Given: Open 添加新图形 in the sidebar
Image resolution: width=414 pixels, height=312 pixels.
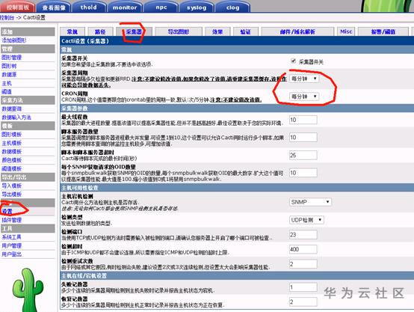Looking at the screenshot, I should click(x=14, y=40).
